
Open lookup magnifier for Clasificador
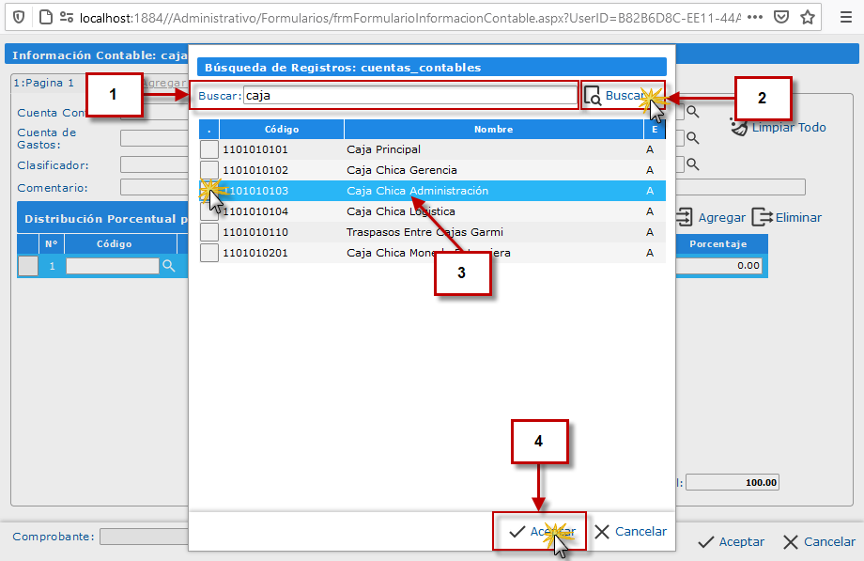click(693, 164)
